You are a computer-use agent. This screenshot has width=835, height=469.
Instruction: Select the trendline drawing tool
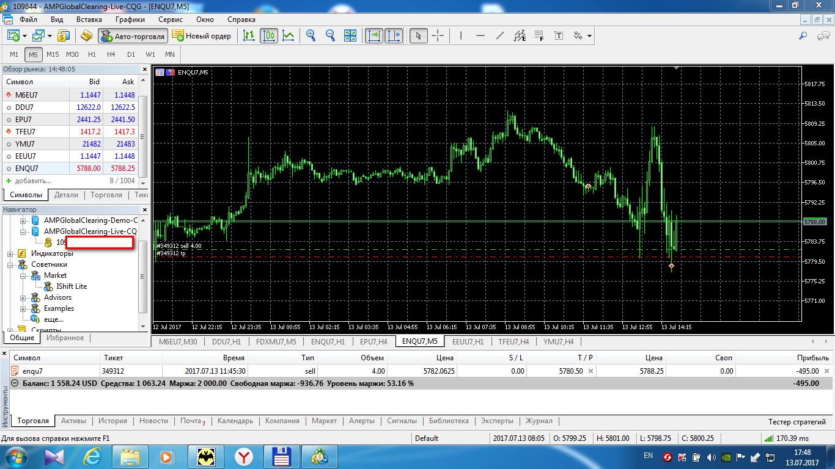pyautogui.click(x=499, y=35)
